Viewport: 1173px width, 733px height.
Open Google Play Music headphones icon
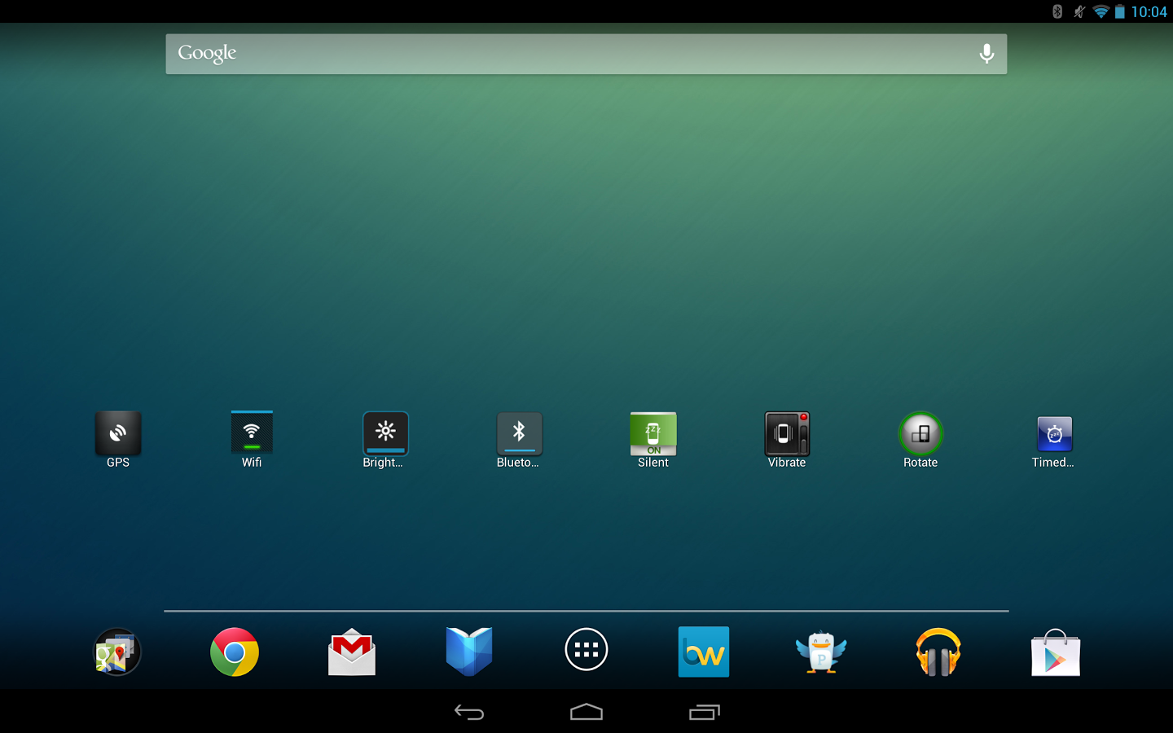point(938,652)
